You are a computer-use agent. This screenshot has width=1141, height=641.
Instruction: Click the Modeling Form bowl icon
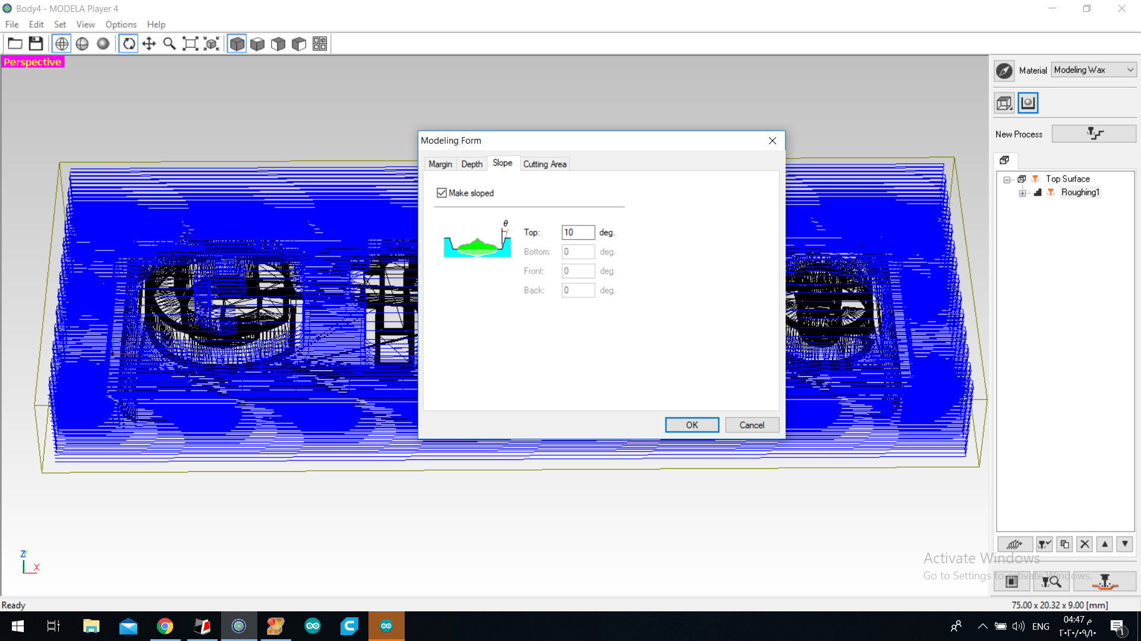[1028, 103]
